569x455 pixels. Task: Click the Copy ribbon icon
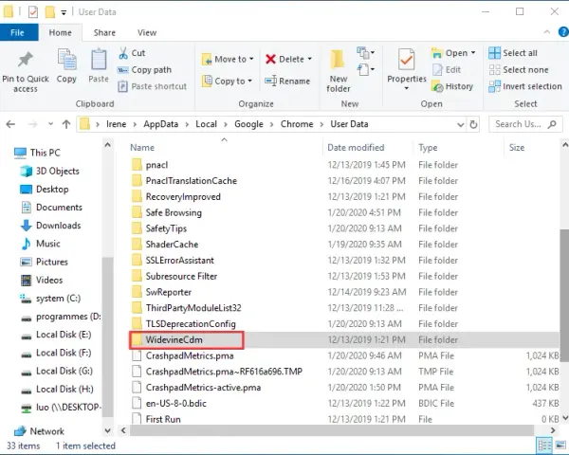tap(66, 66)
